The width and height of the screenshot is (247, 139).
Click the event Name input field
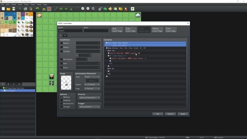70,31
